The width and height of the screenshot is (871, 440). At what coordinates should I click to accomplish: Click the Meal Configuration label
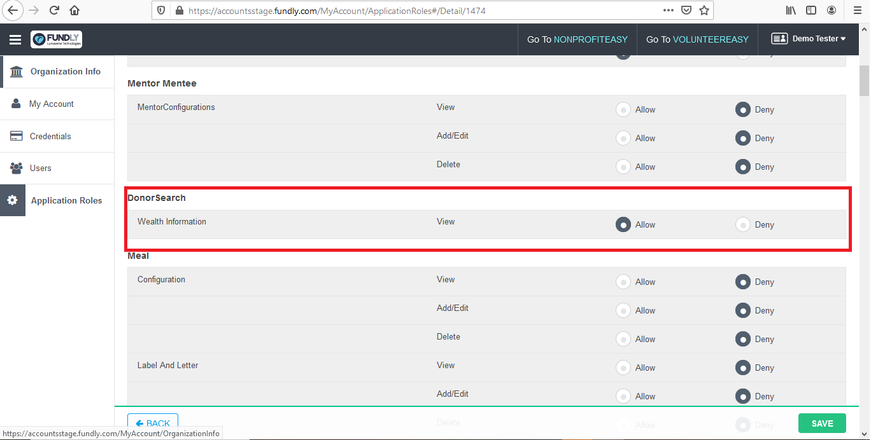[x=161, y=279]
